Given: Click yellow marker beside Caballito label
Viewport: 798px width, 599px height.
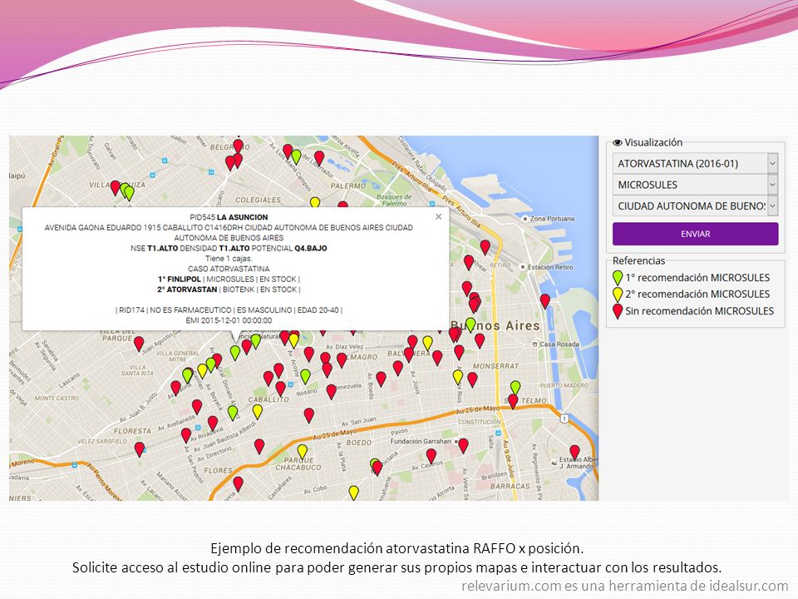Looking at the screenshot, I should pos(258,411).
